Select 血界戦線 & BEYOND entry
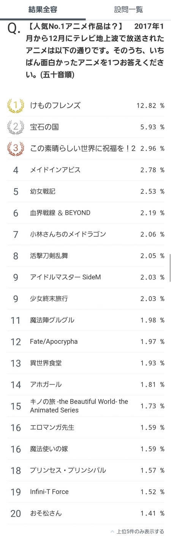Viewport: 171px width, 542px height. pyautogui.click(x=85, y=213)
